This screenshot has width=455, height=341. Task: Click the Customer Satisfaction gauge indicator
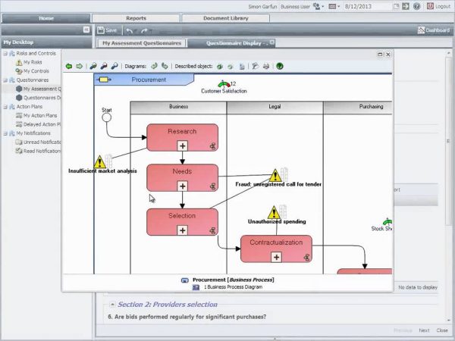223,83
